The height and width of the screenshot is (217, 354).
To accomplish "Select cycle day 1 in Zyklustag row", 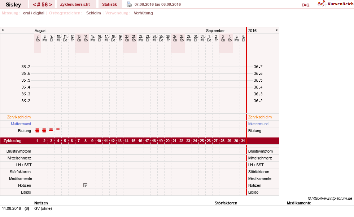I will point(38,141).
